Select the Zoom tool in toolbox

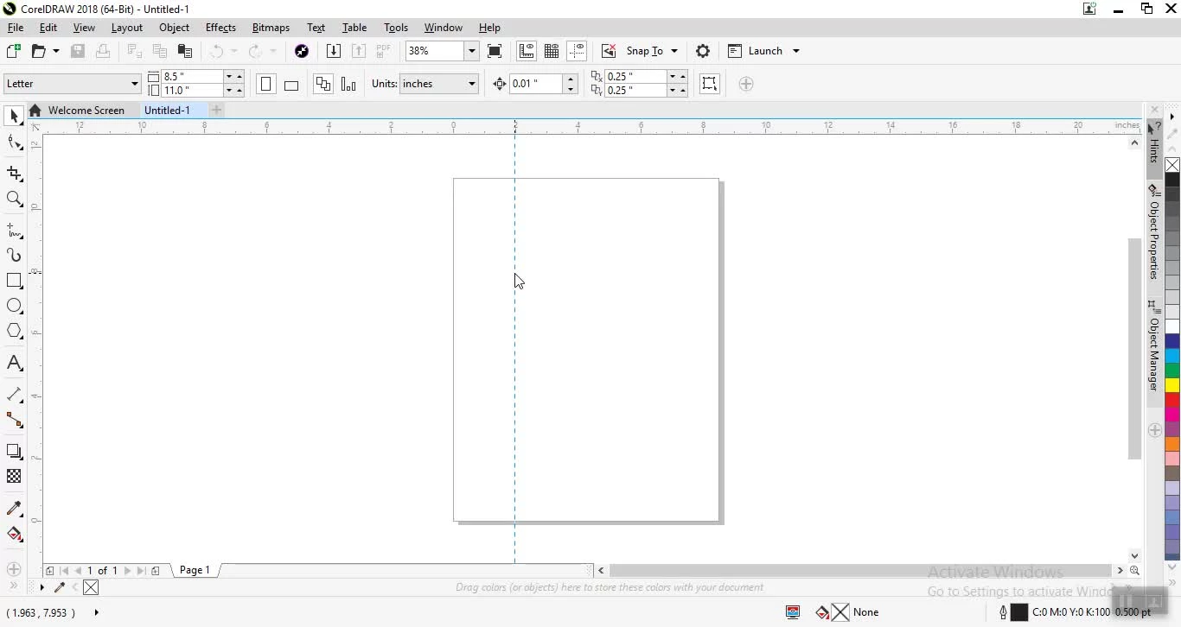[14, 199]
